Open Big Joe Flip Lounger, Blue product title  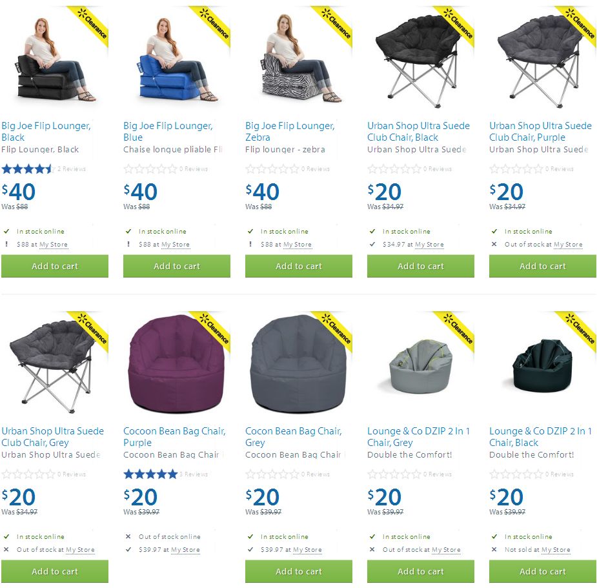click(x=168, y=132)
